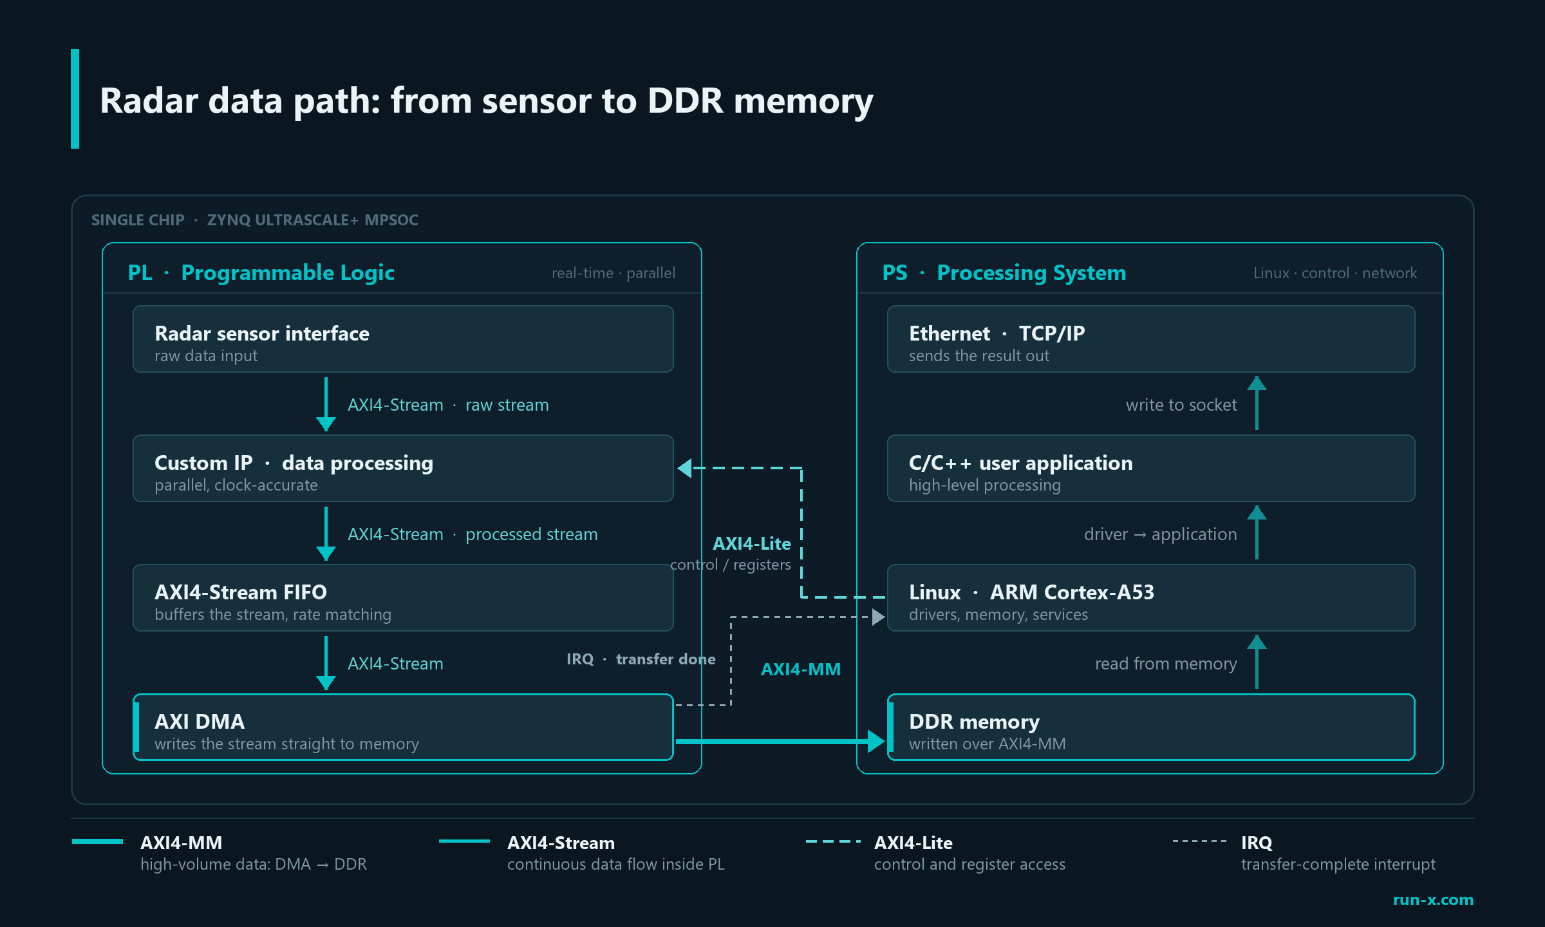Click the Radar sensor interface block
This screenshot has width=1545, height=927.
pyautogui.click(x=403, y=339)
